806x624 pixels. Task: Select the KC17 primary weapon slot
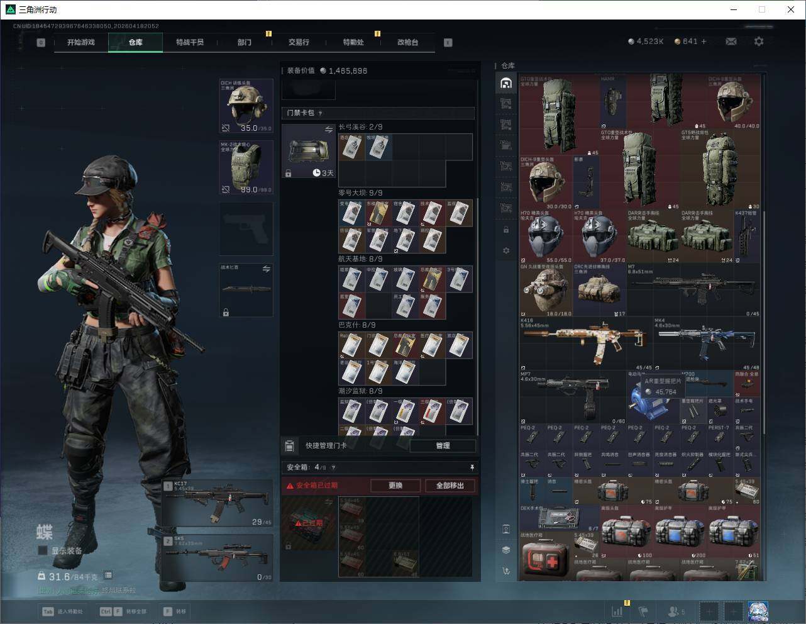tap(218, 503)
